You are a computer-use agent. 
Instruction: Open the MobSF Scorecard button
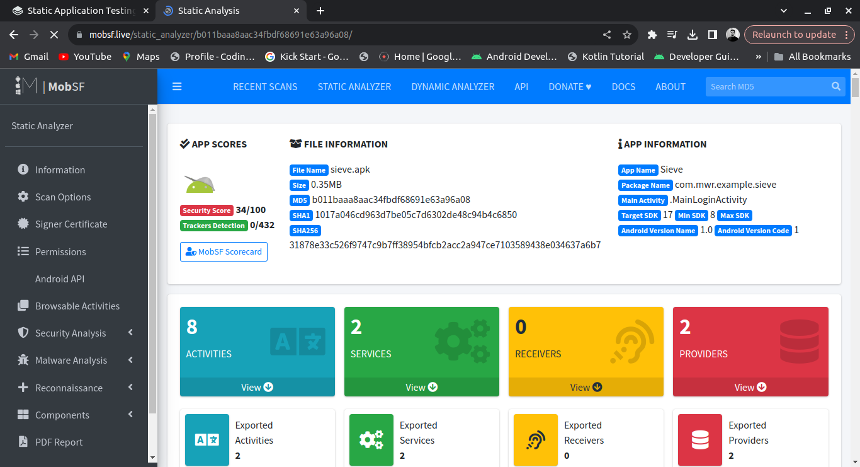tap(223, 251)
